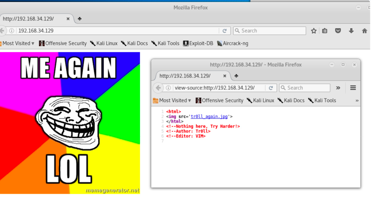Maximize the view-source Firefox window
Image resolution: width=371 pixels, height=197 pixels.
343,65
